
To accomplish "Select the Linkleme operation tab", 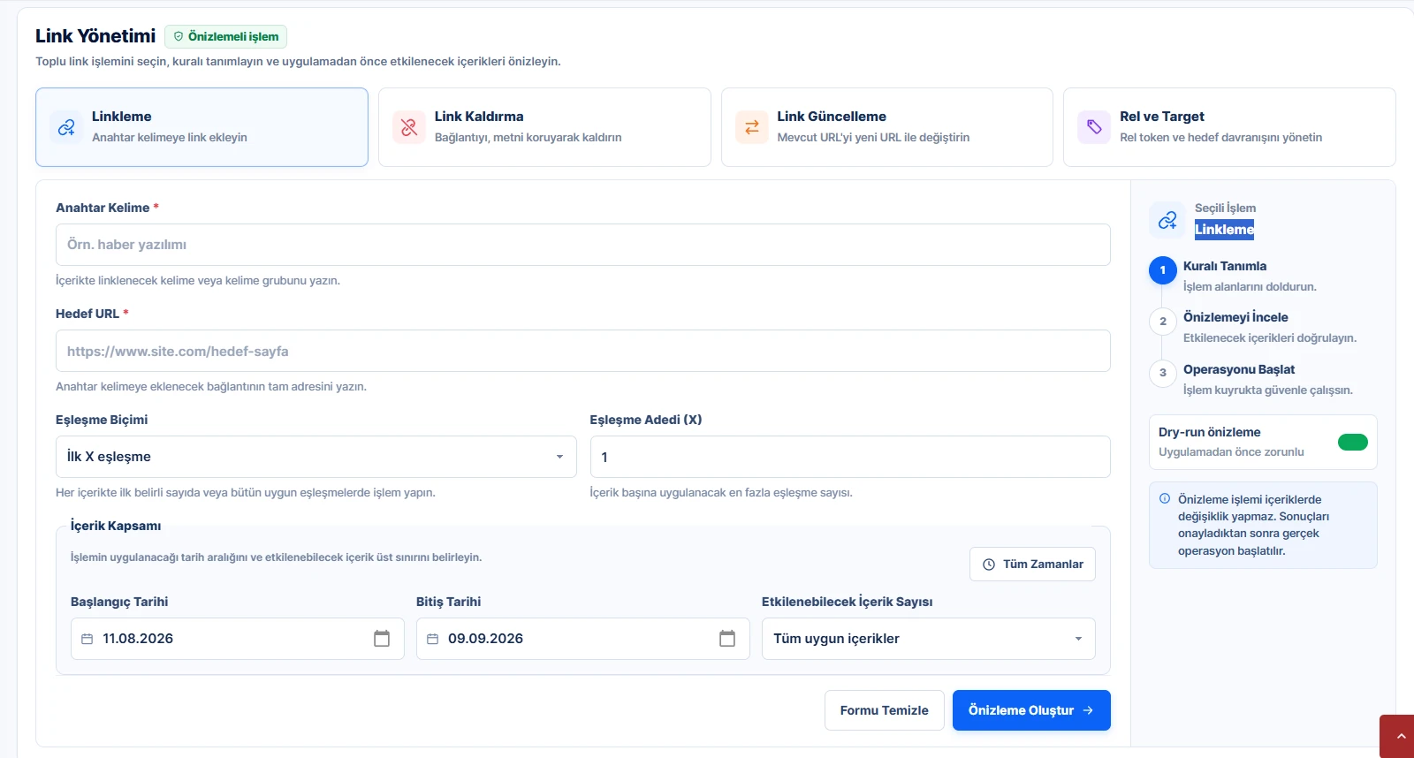I will [x=201, y=127].
